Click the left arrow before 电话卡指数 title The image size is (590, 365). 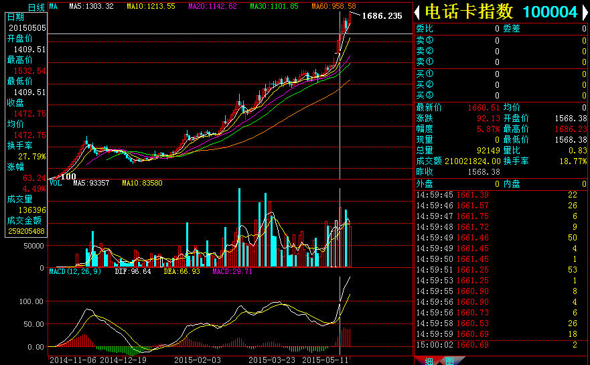(417, 13)
